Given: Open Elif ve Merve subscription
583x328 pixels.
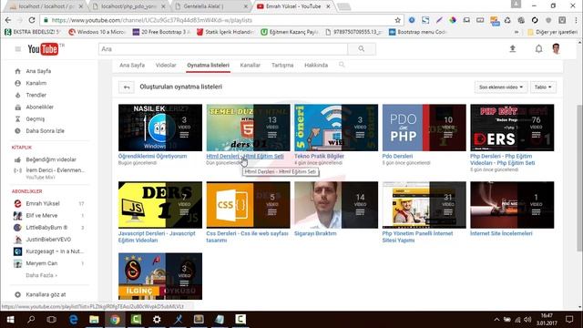Looking at the screenshot, I should click(x=42, y=216).
